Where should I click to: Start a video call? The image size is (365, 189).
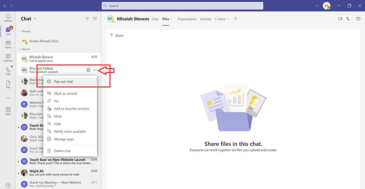coord(340,19)
